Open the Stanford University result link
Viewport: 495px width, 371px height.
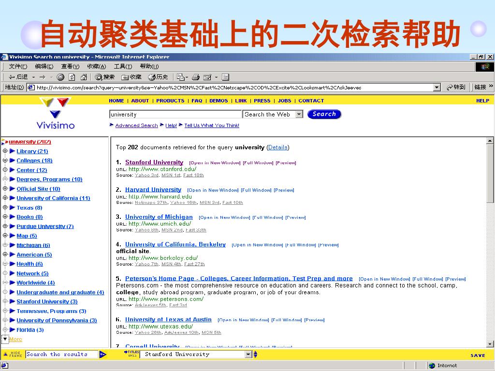154,162
